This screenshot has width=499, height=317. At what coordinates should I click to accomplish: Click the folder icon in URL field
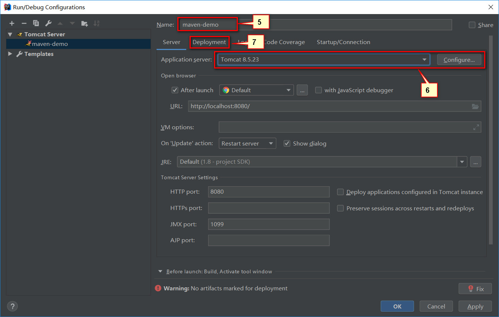[x=475, y=106]
